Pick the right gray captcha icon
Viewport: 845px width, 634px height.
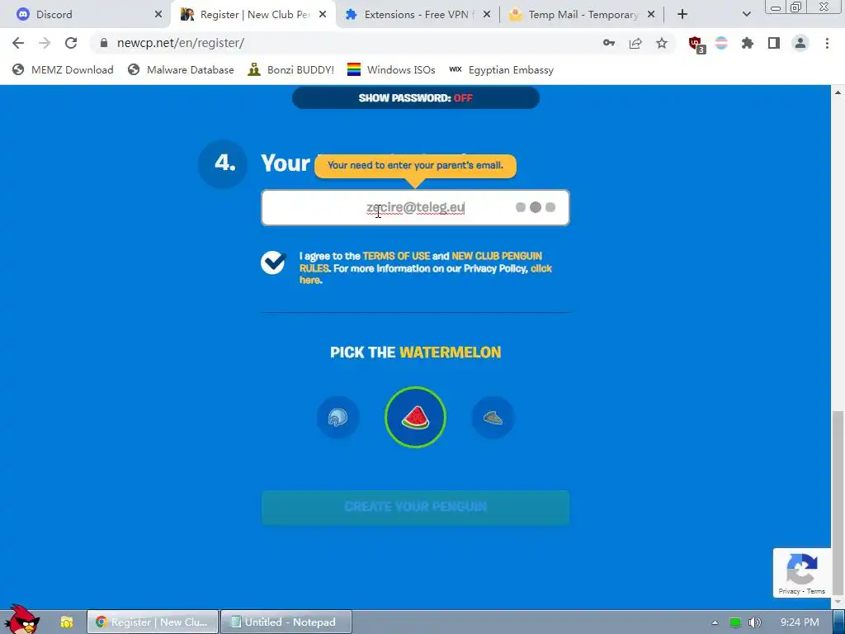[x=493, y=417]
